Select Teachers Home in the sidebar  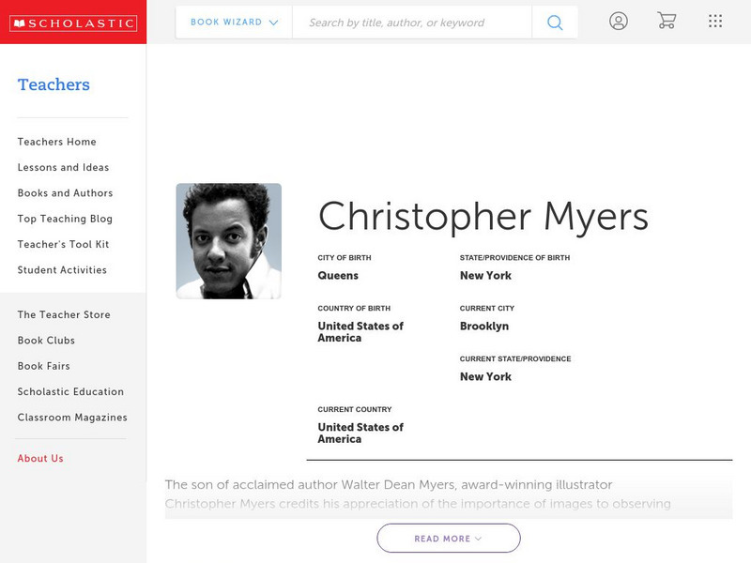tap(55, 142)
